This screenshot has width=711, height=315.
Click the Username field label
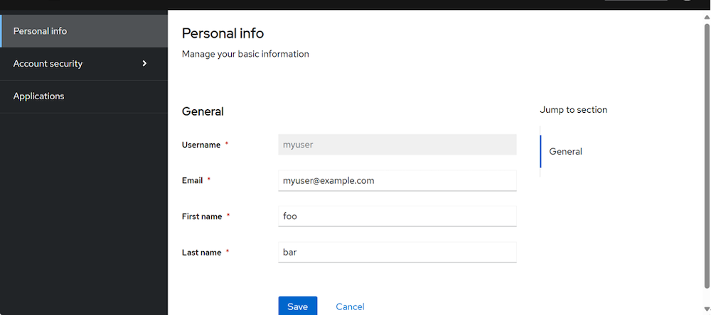tap(201, 145)
